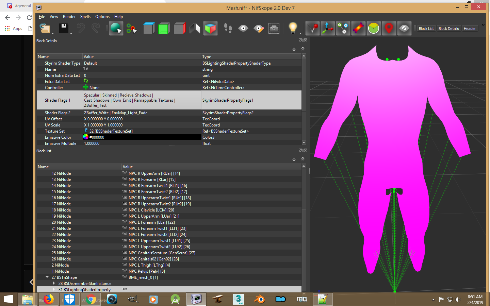
Task: Switch to the Front view green cube
Action: click(x=164, y=28)
